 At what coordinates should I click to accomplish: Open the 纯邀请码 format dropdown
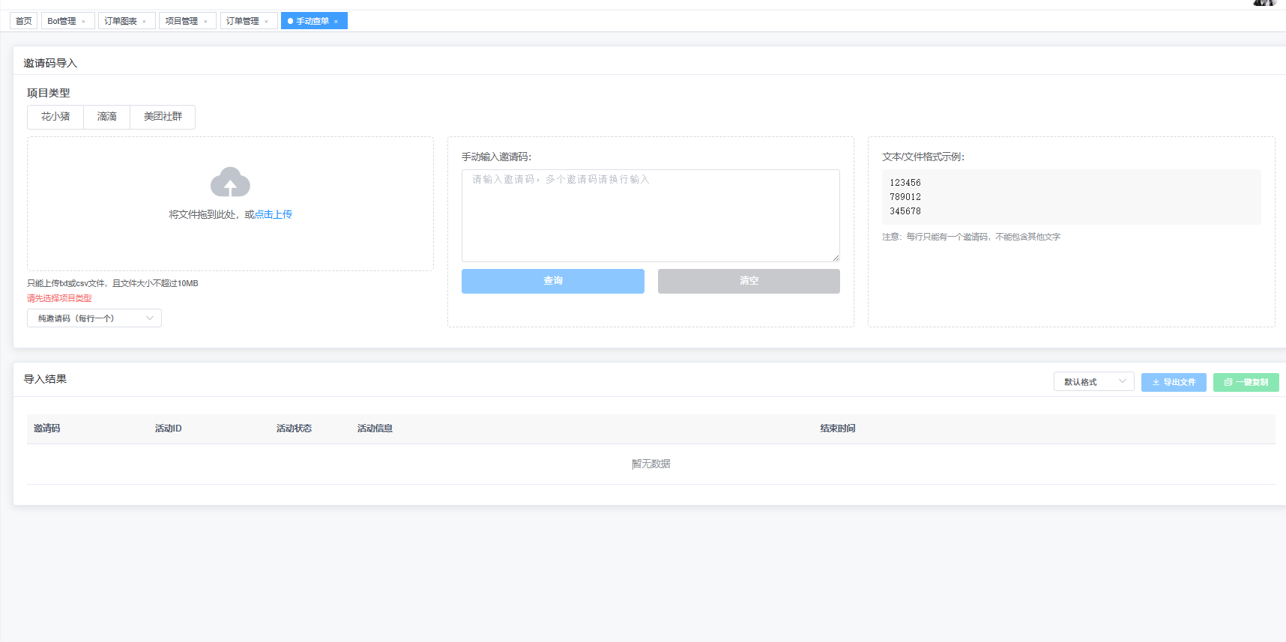pos(94,318)
